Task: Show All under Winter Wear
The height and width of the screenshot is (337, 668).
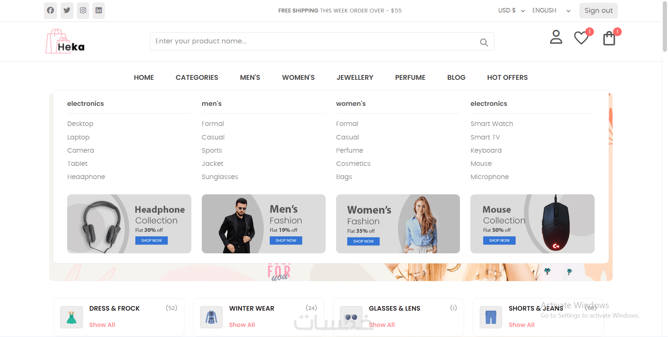Action: click(242, 325)
